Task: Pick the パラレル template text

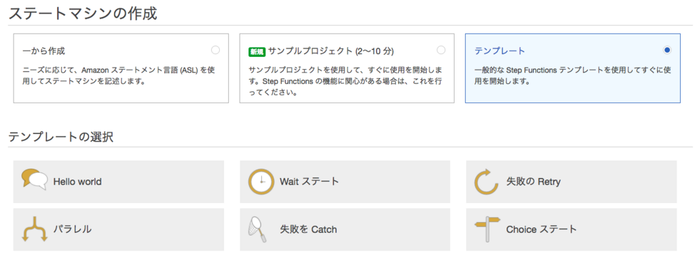Action: tap(72, 230)
